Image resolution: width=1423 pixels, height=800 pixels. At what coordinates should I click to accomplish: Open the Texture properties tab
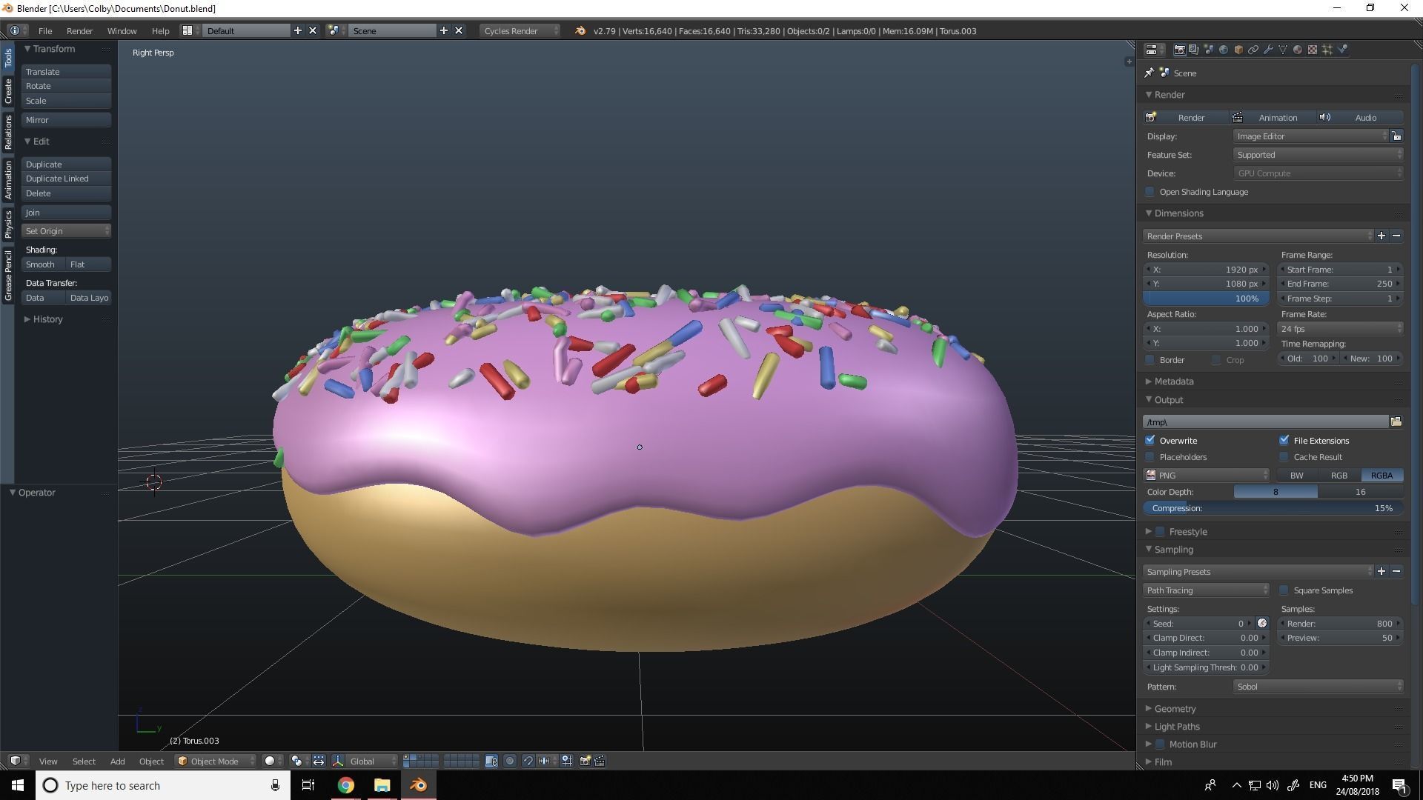pos(1313,50)
